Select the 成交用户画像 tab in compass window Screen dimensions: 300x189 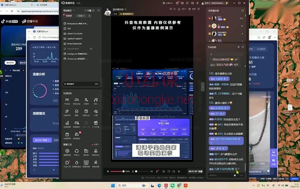[42, 140]
